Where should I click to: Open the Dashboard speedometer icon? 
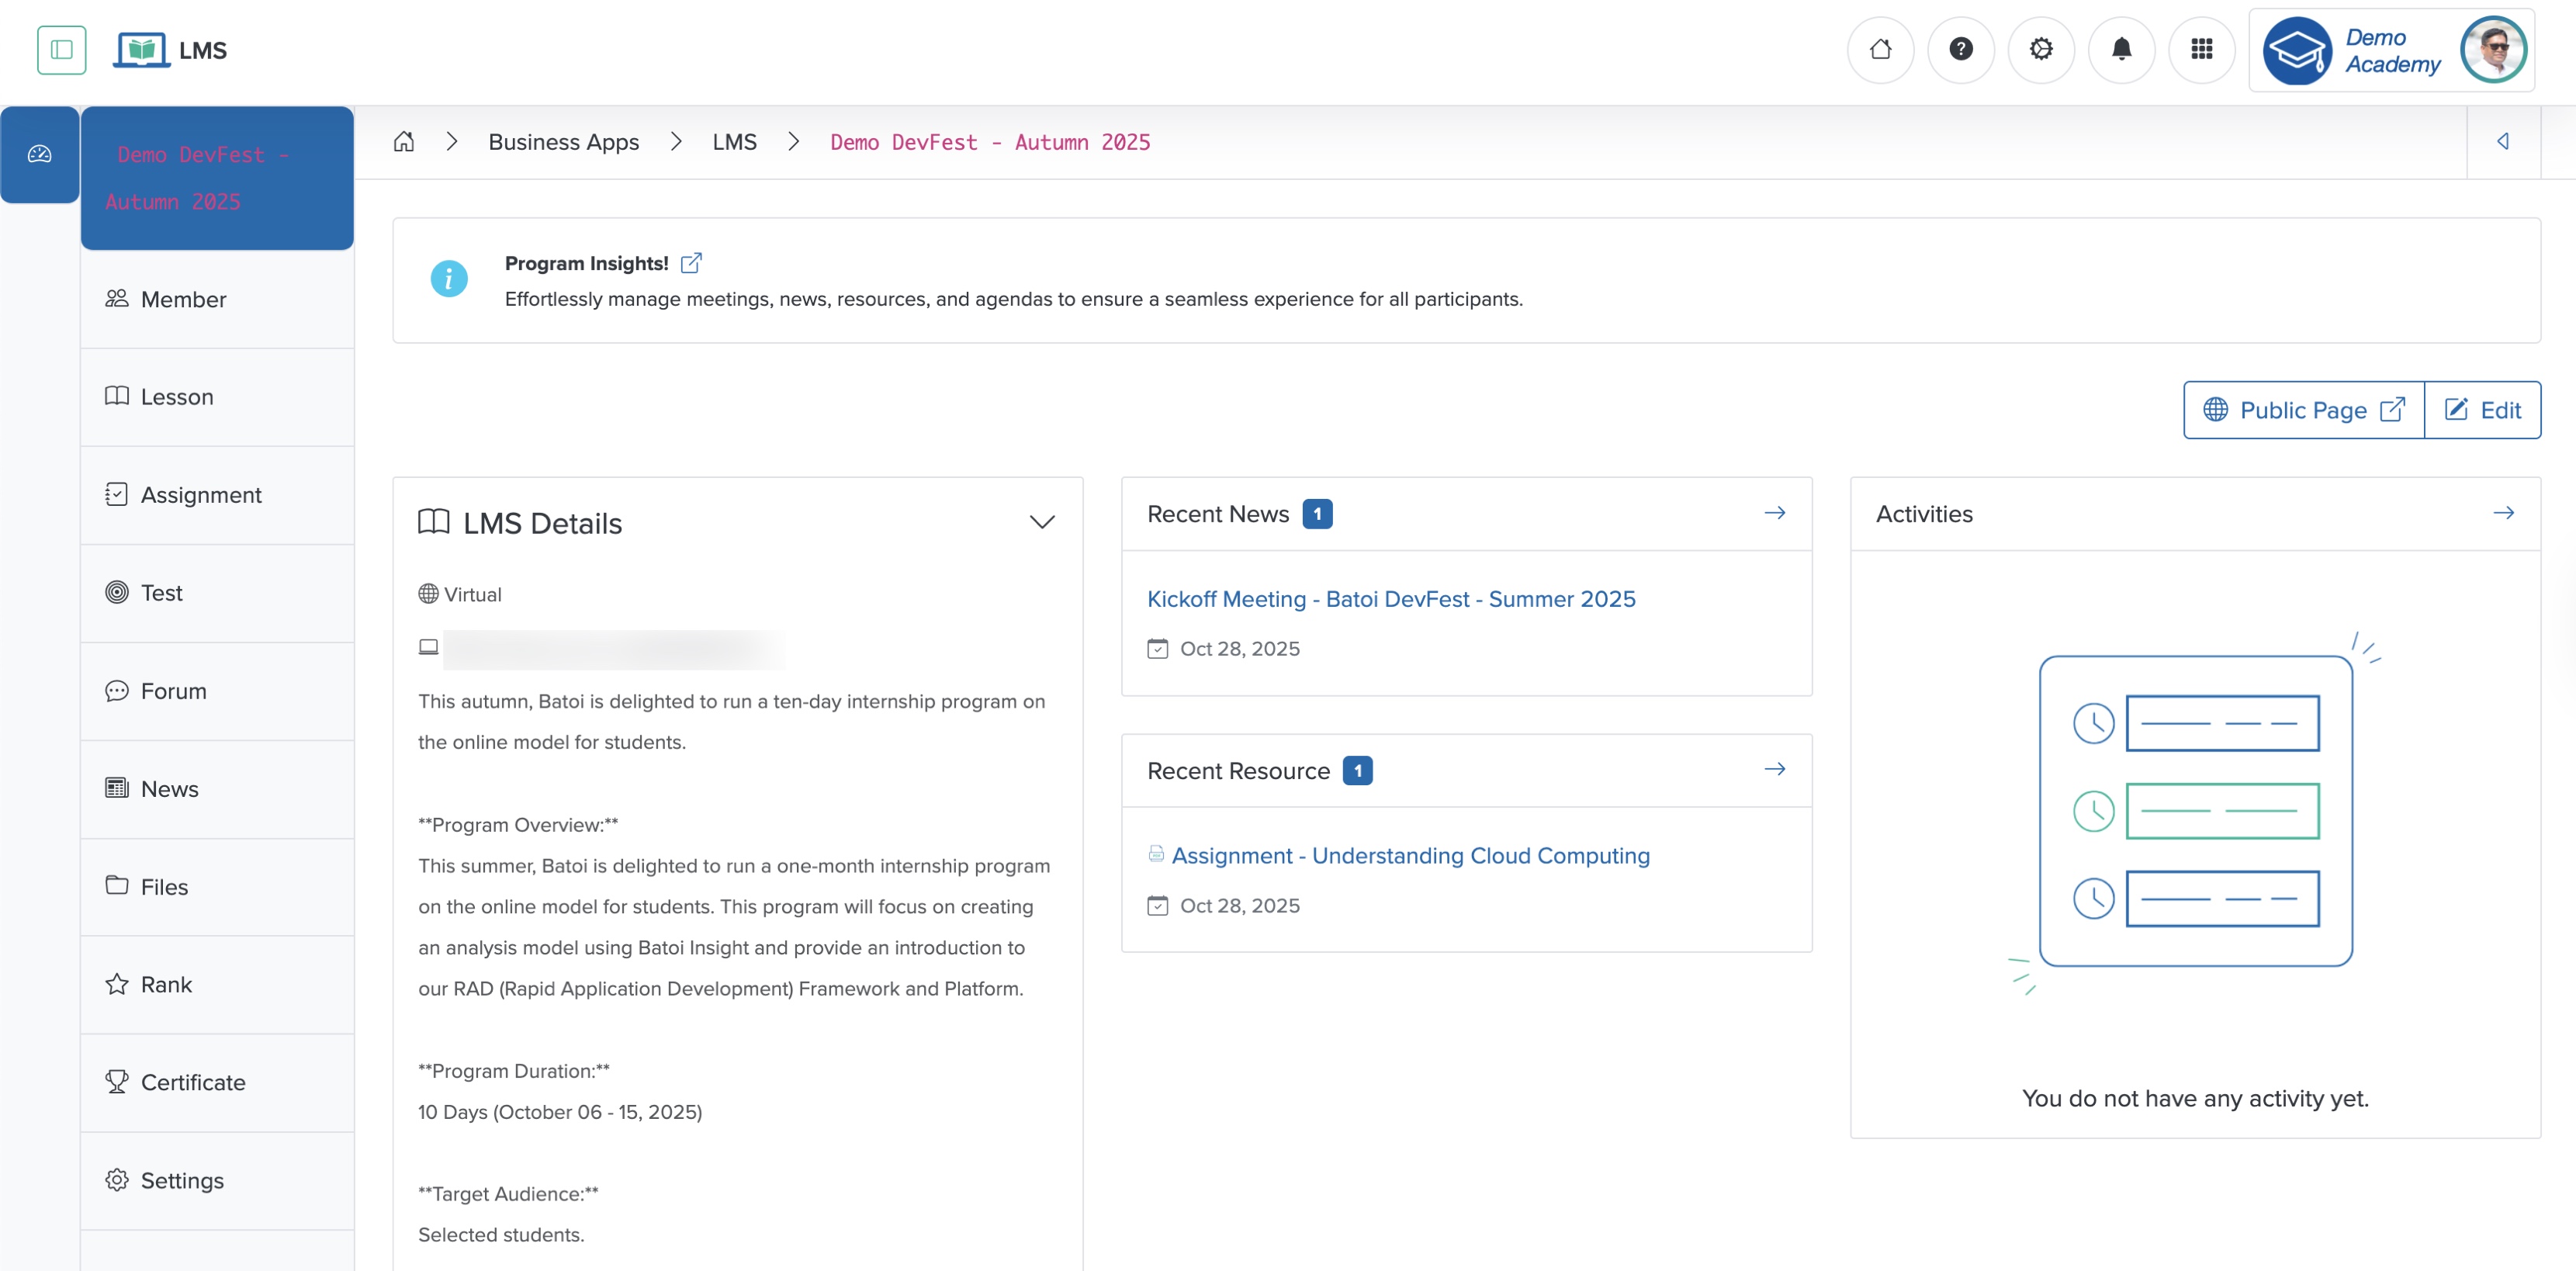click(39, 153)
